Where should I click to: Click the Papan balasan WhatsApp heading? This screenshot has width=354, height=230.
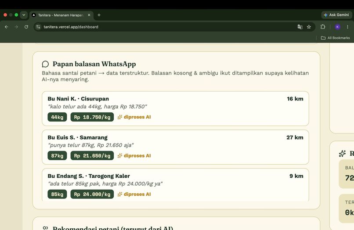(x=94, y=64)
